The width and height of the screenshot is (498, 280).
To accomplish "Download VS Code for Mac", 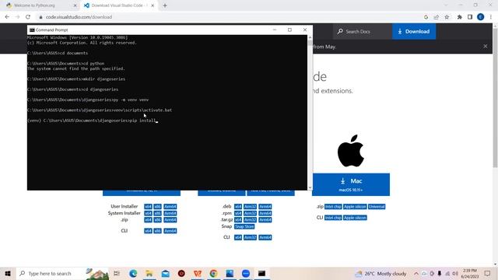I will click(351, 184).
